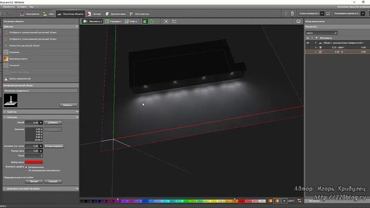Switch to the Строение 1 view tab

pyautogui.click(x=113, y=21)
